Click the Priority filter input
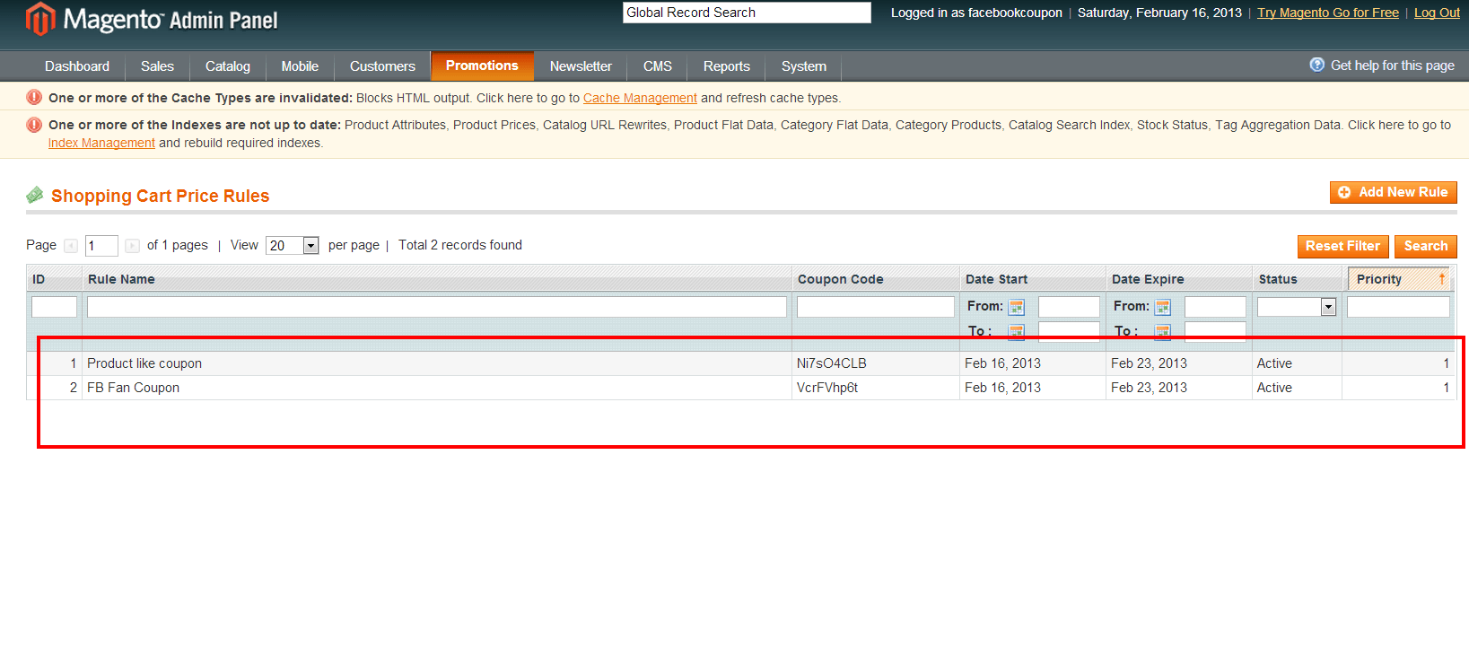This screenshot has width=1469, height=656. coord(1398,307)
